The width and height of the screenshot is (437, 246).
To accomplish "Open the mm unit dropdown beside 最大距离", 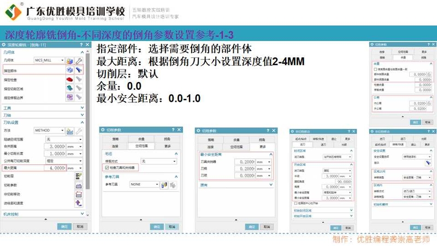I will point(75,168).
